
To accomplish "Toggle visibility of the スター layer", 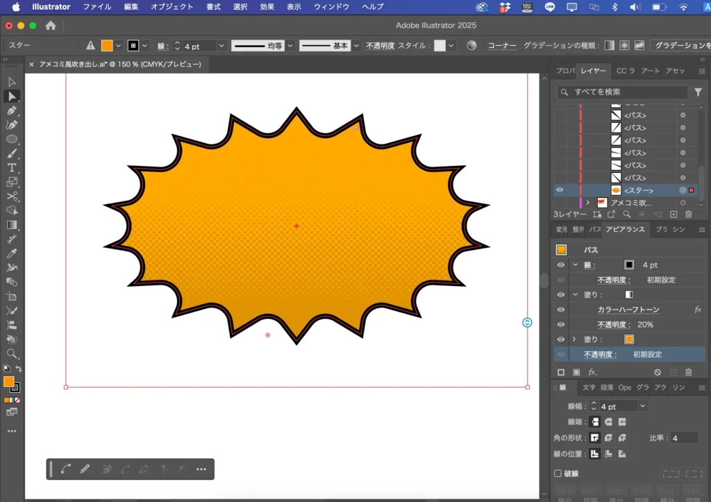I will [560, 190].
